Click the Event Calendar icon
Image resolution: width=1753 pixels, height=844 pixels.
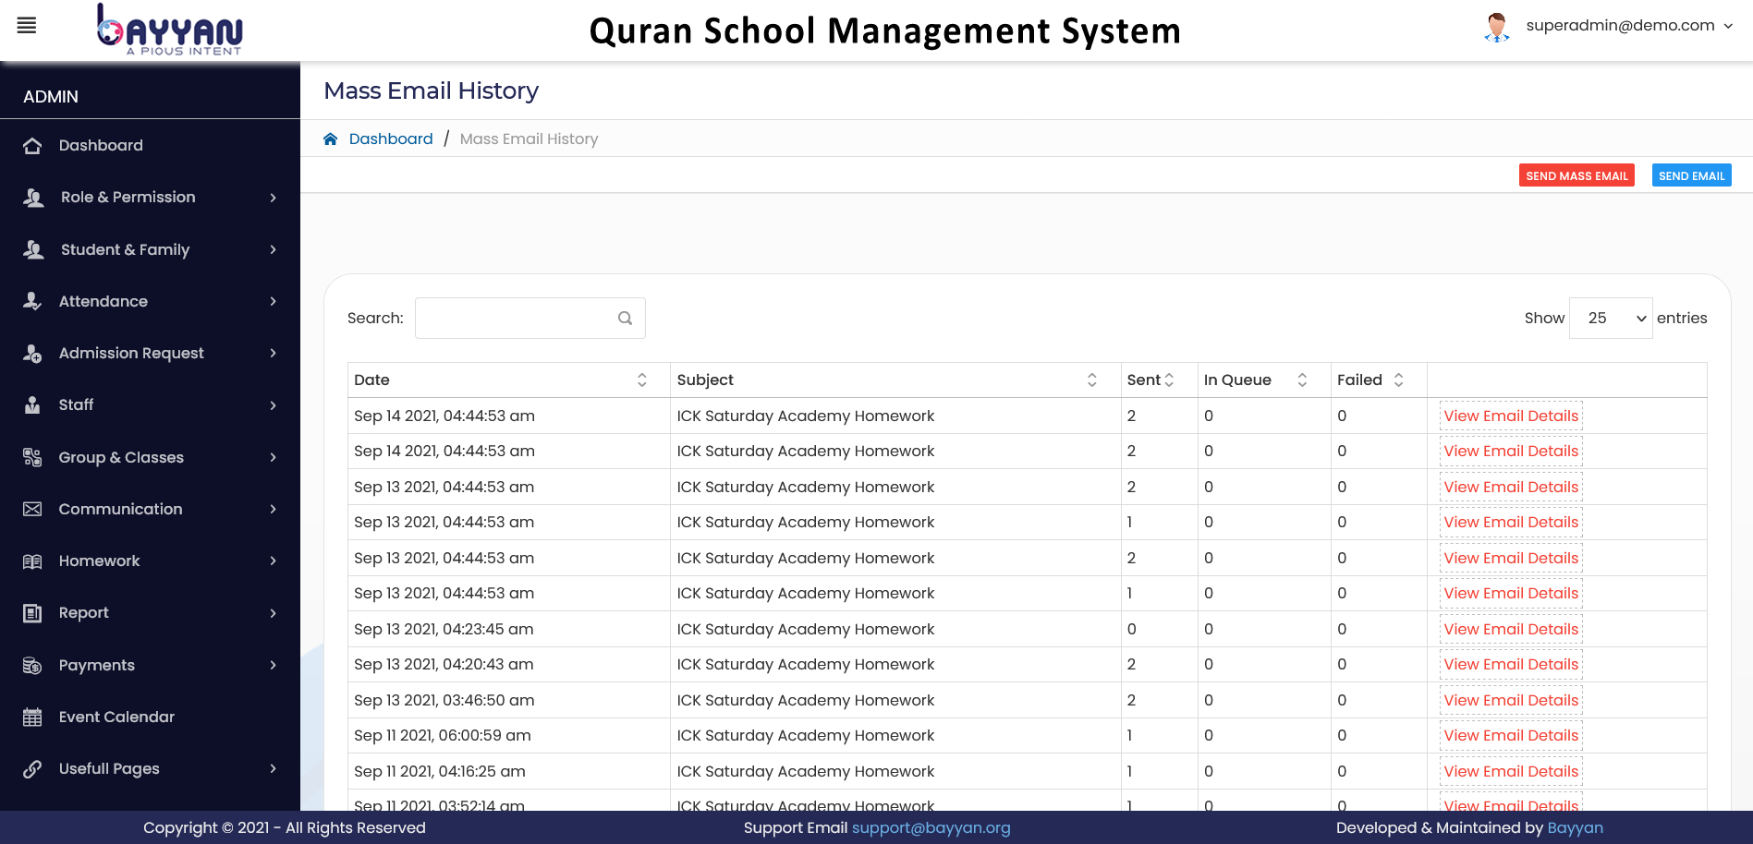click(32, 717)
